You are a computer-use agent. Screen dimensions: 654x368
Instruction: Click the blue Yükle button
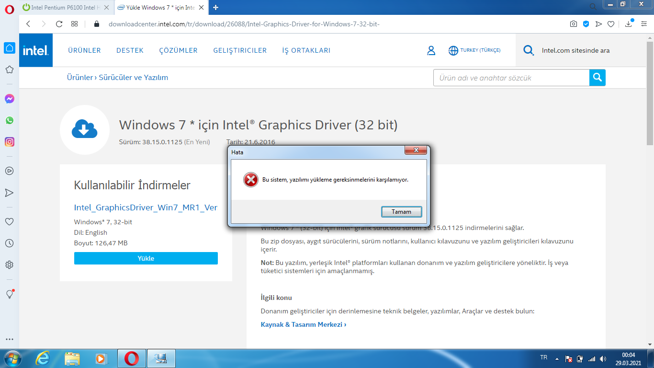pyautogui.click(x=146, y=258)
